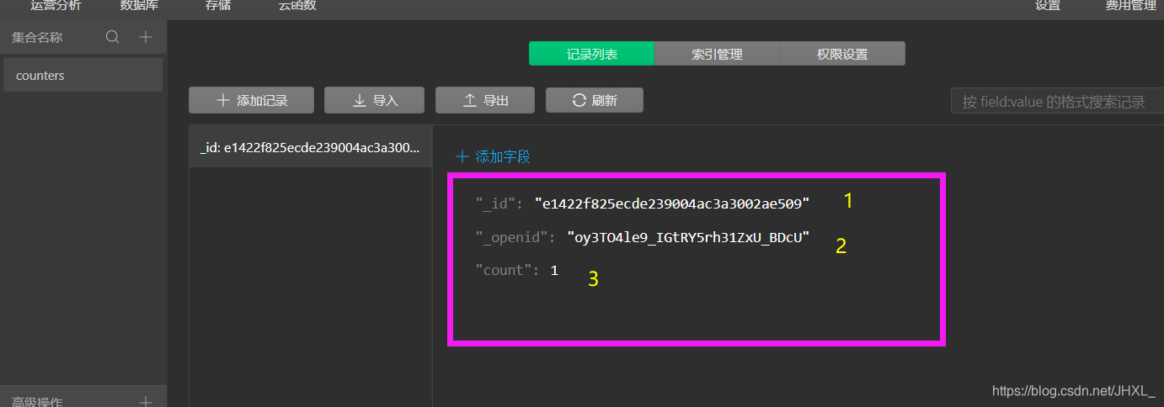
Task: Open the 运营分析 menu item
Action: (x=56, y=6)
